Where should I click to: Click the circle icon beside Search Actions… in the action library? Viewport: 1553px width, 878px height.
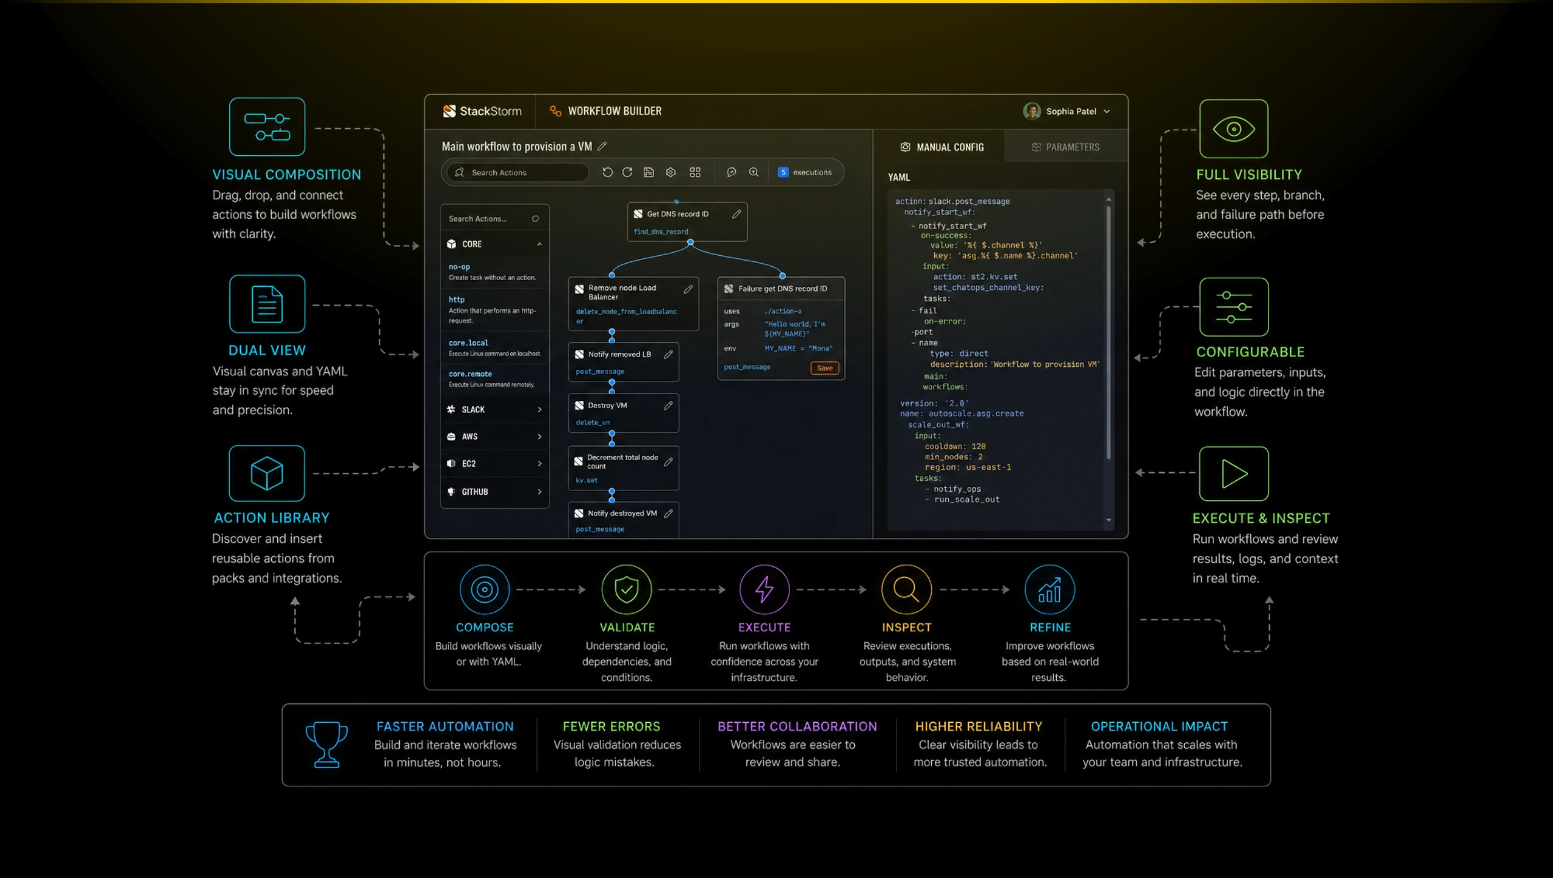[535, 219]
